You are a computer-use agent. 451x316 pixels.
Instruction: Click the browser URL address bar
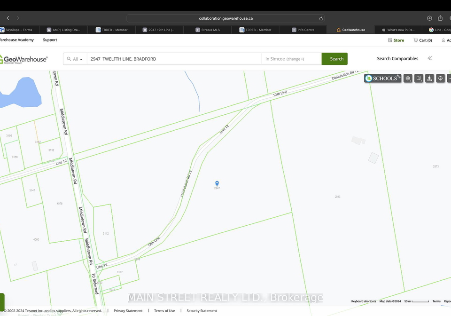tap(225, 18)
